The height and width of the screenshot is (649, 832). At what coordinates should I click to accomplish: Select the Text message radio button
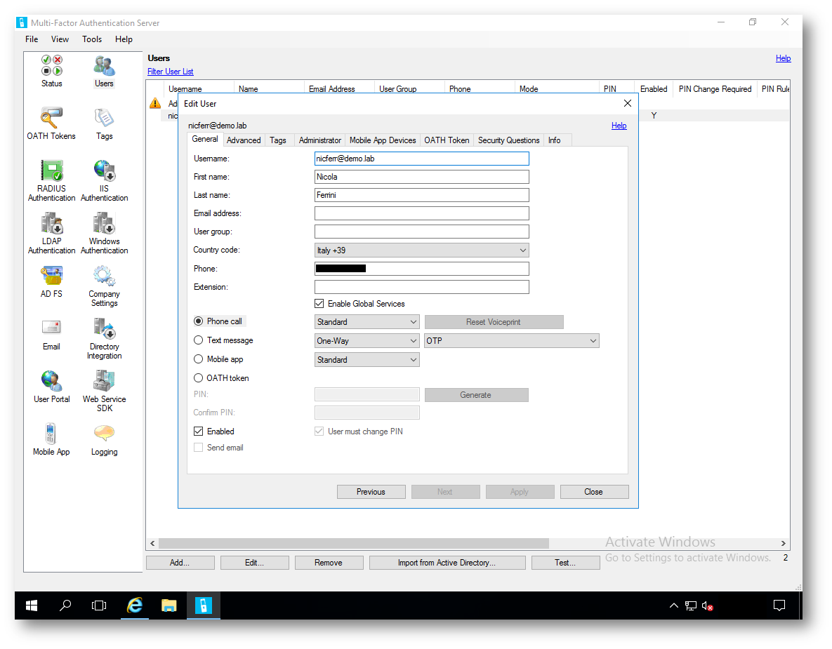click(199, 340)
